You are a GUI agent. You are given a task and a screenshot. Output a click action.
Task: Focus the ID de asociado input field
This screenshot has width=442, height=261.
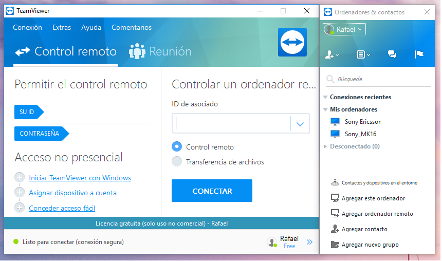(231, 123)
